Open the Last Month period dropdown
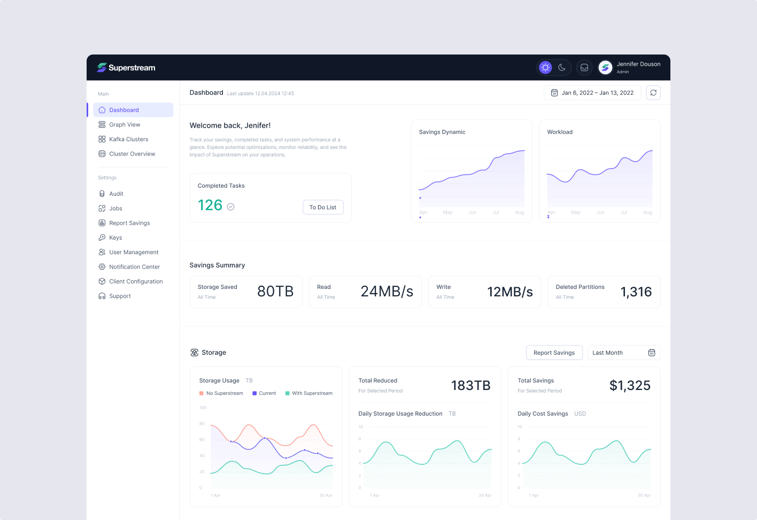757x520 pixels. pyautogui.click(x=624, y=353)
